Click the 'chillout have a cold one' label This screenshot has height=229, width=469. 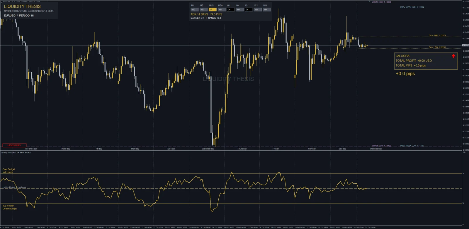coord(14,187)
